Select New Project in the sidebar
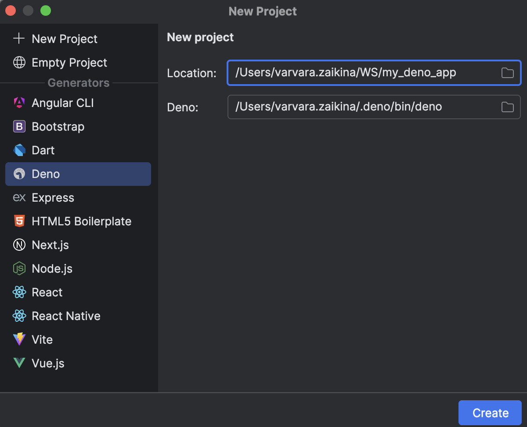527x427 pixels. (64, 39)
